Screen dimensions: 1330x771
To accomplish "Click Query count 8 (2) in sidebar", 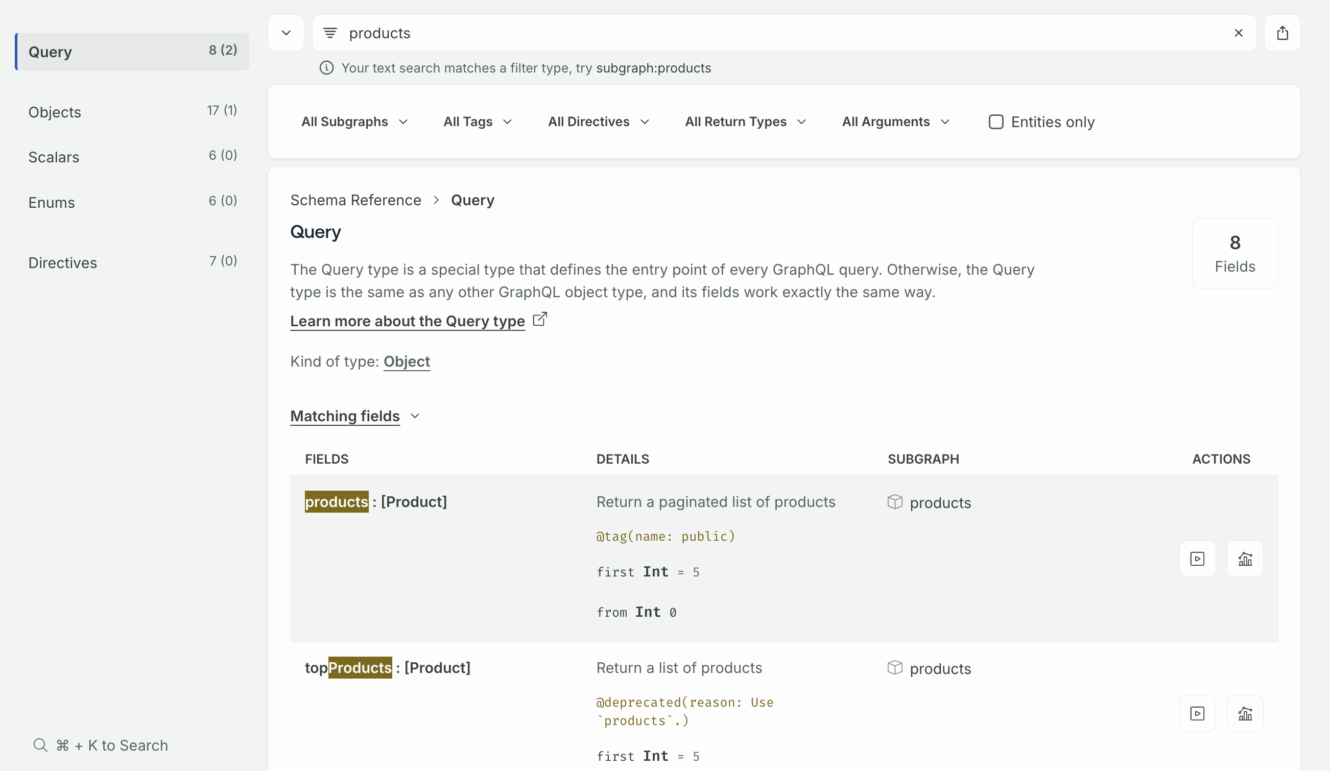I will (x=223, y=50).
